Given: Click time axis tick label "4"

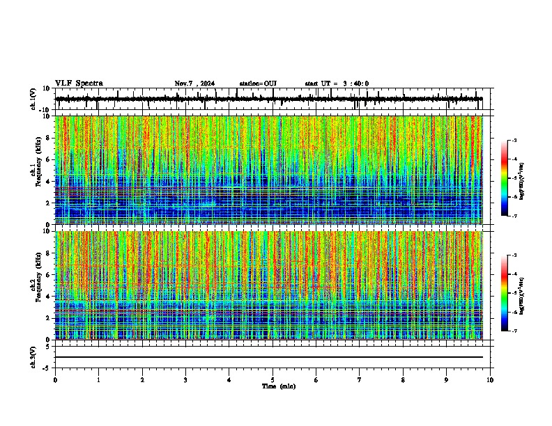Looking at the screenshot, I should pos(229,380).
